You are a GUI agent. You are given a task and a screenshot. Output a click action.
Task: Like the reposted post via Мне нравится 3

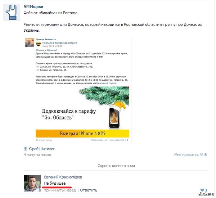(x=118, y=140)
